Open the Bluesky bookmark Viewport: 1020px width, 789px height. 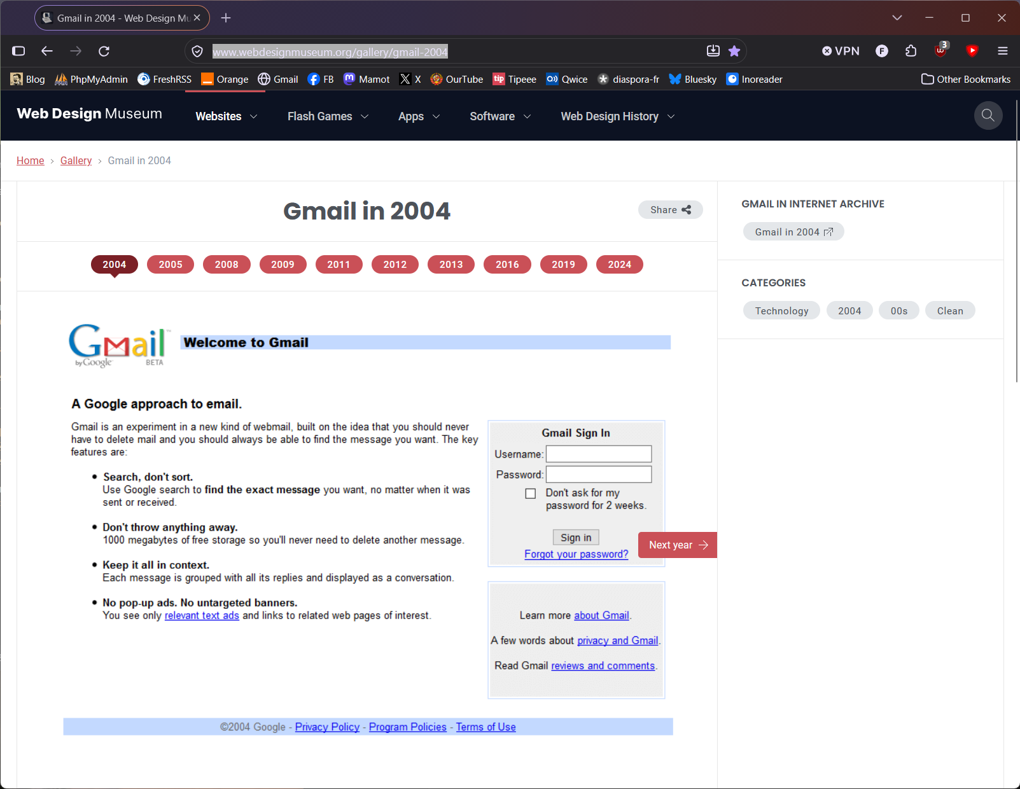(693, 80)
